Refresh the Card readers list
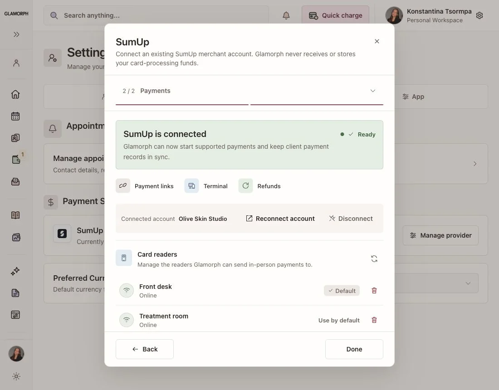The width and height of the screenshot is (499, 390). coord(374,259)
